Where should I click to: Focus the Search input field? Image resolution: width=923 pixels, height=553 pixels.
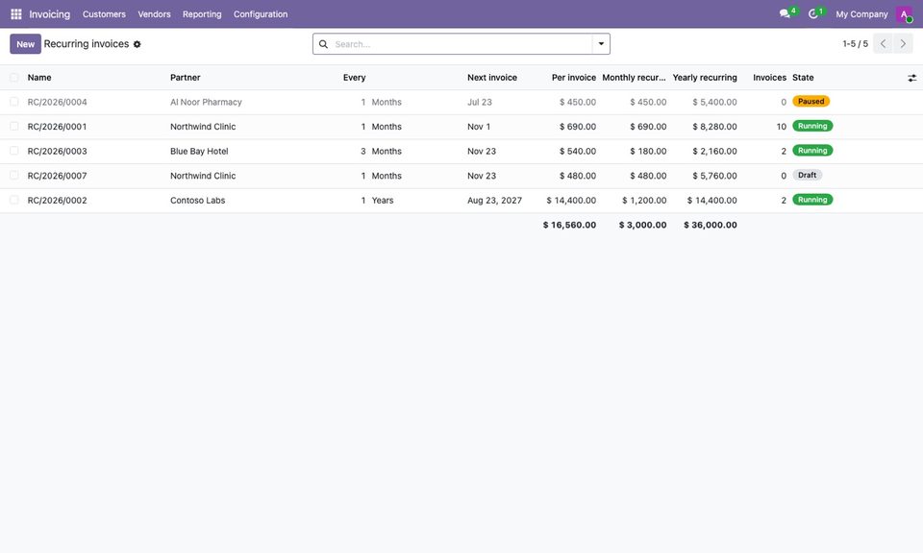click(x=462, y=44)
